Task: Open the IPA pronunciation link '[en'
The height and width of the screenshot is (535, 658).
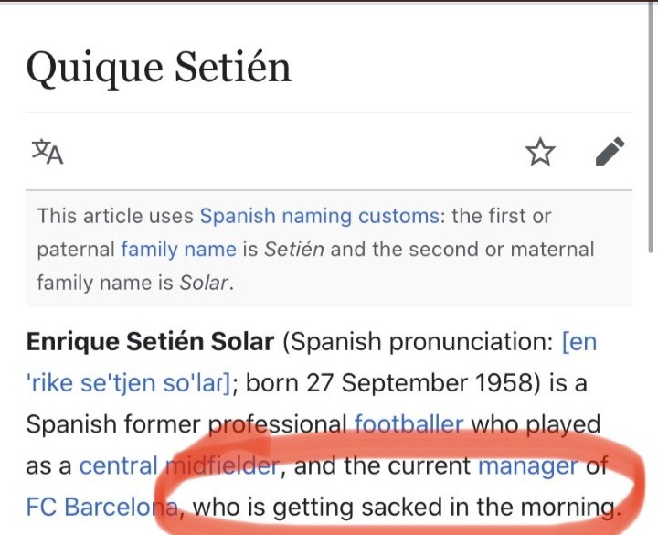Action: coord(579,342)
